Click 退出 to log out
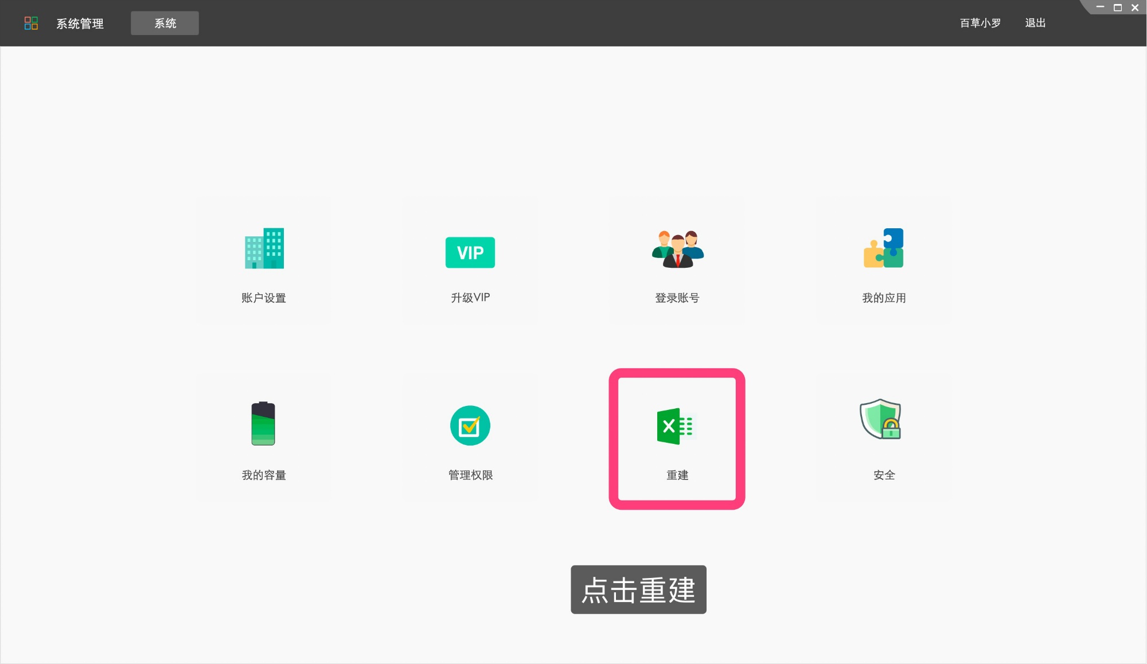Screen dimensions: 1147x664 tap(1035, 23)
